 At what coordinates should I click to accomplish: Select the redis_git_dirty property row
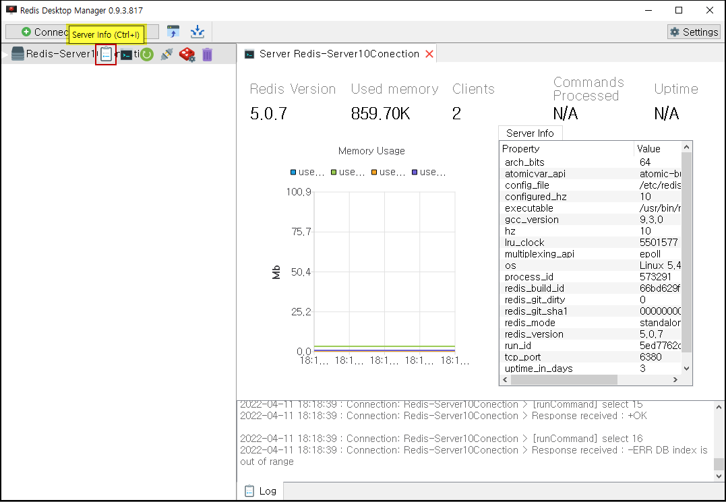tap(591, 300)
